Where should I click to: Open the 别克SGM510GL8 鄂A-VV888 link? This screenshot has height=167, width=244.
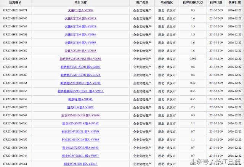80,140
